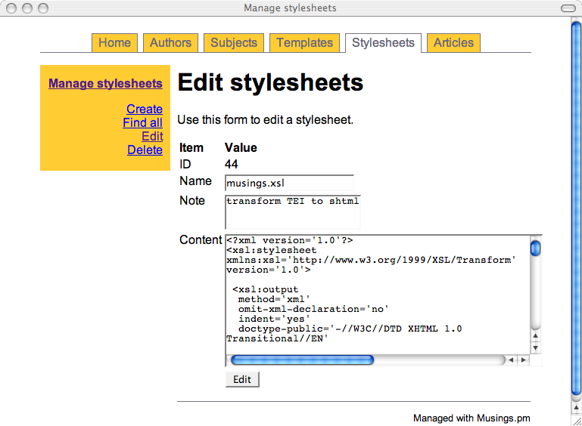Follow the Manage stylesheets sidebar link
Viewport: 582px width, 426px height.
pos(105,83)
